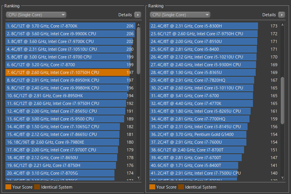Select row 10 Core i9-8950HK
This screenshot has width=291, height=194.
click(70, 96)
